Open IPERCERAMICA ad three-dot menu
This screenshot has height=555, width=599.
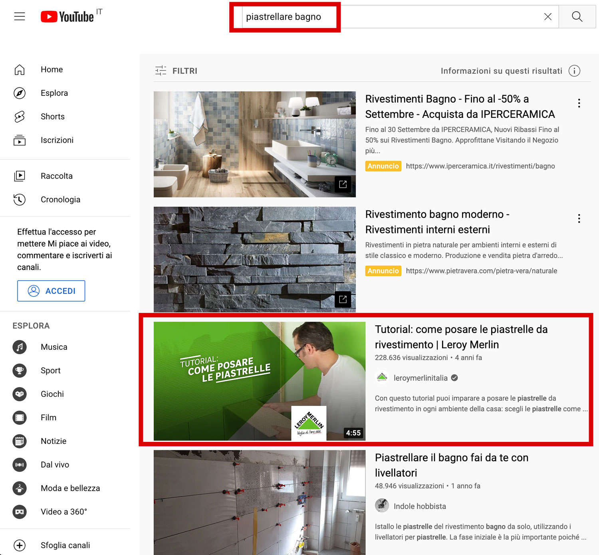click(579, 103)
